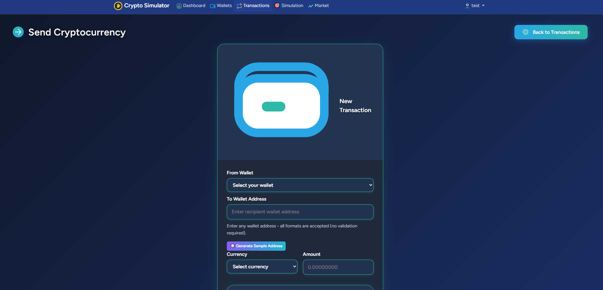Click the Currency field label

[237, 254]
